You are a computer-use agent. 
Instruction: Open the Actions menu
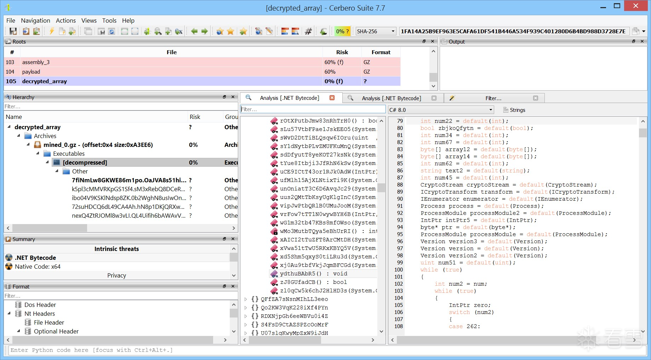pos(65,21)
